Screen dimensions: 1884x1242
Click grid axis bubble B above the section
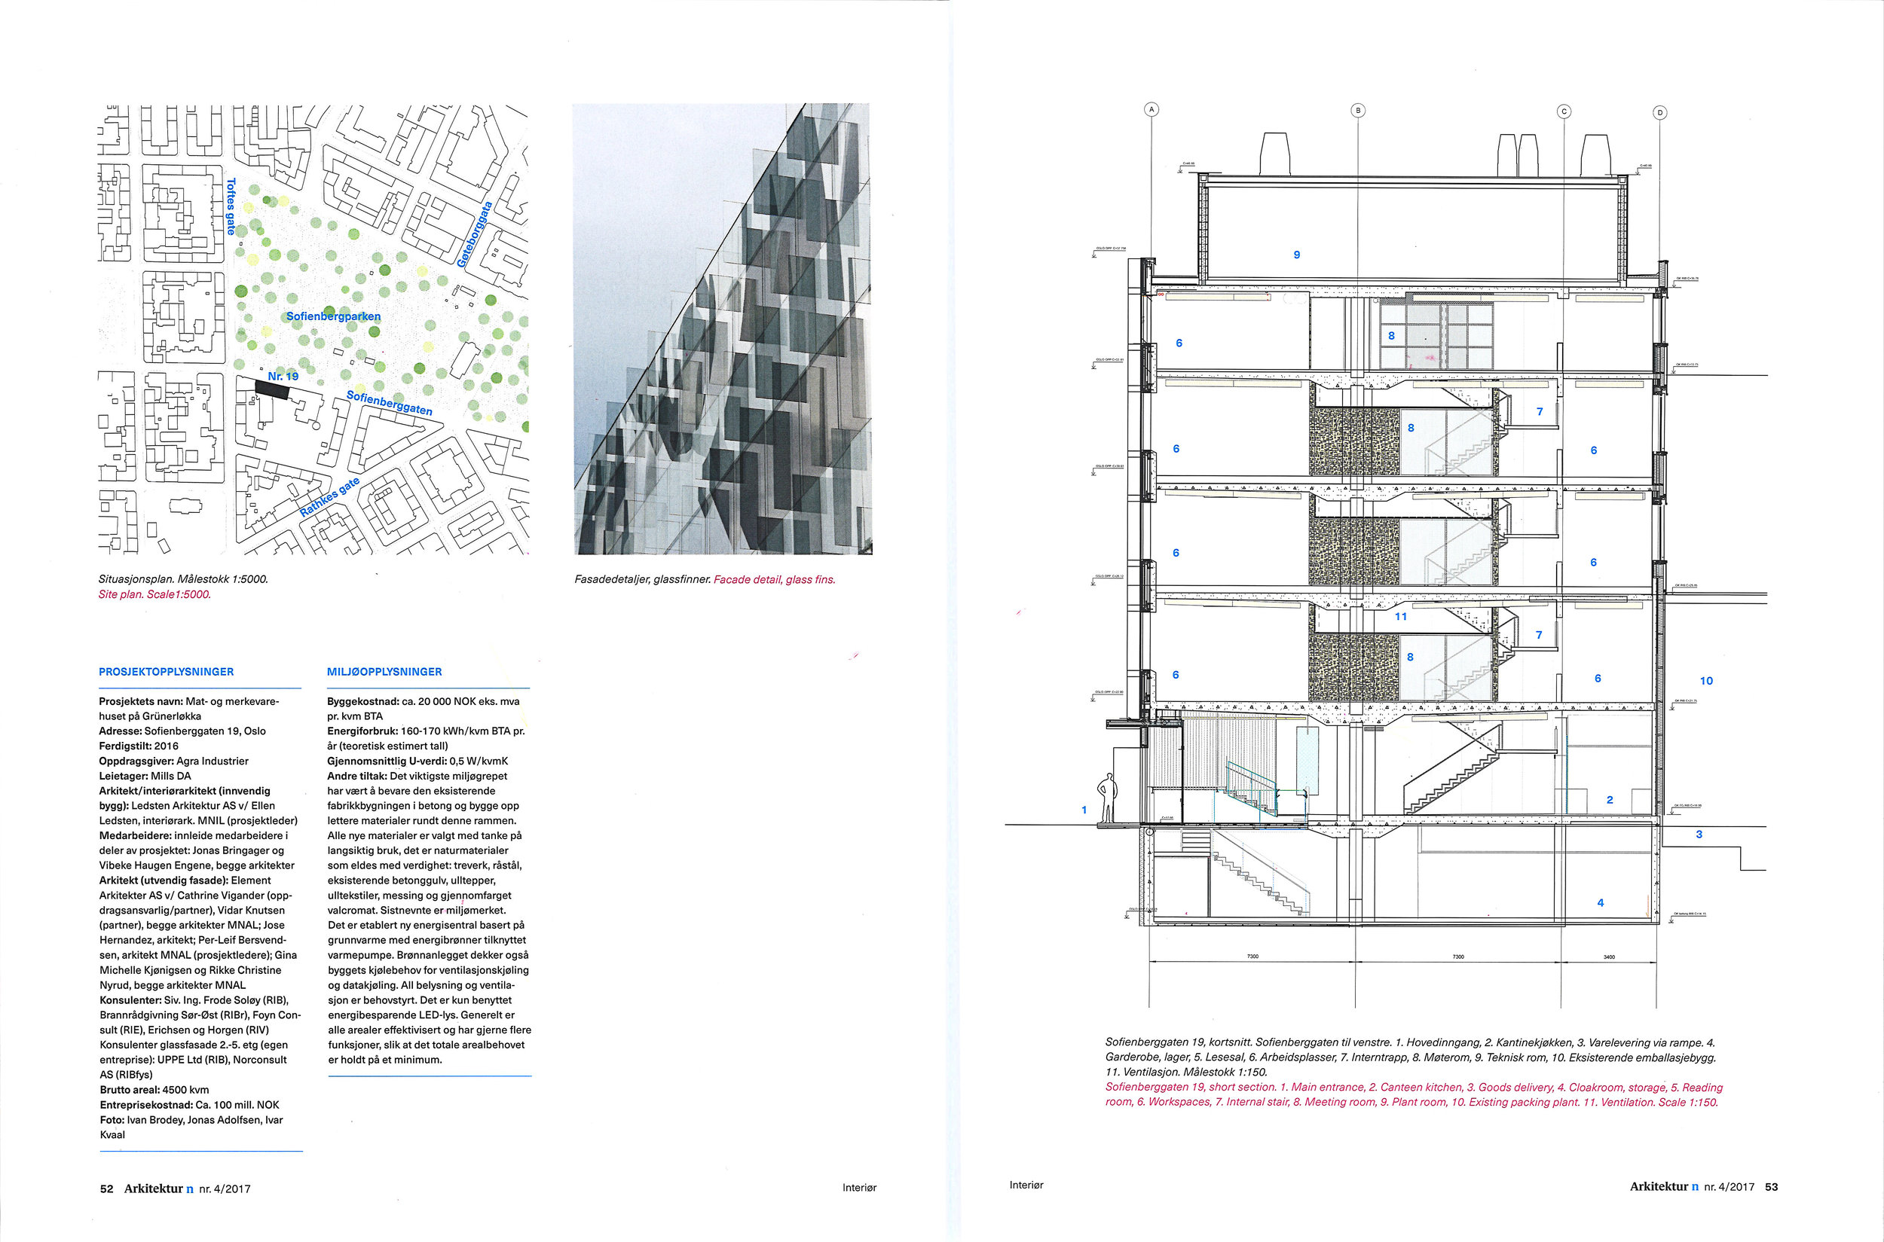click(1358, 110)
